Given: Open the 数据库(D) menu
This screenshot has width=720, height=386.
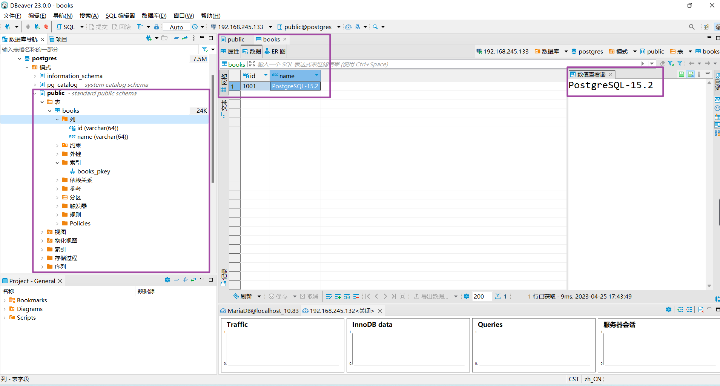Looking at the screenshot, I should tap(154, 15).
